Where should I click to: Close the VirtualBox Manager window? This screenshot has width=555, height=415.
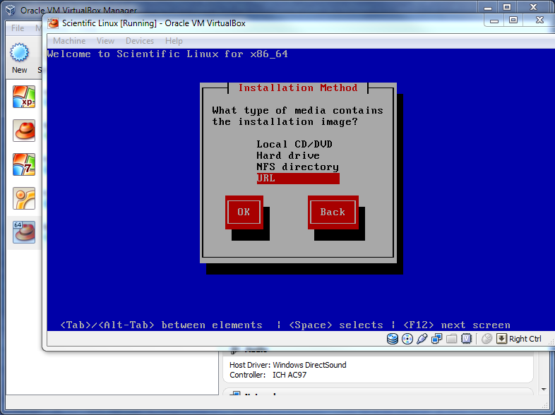pyautogui.click(x=534, y=7)
